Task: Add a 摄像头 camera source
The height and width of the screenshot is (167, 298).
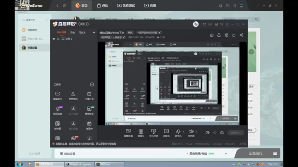Action: point(141,133)
